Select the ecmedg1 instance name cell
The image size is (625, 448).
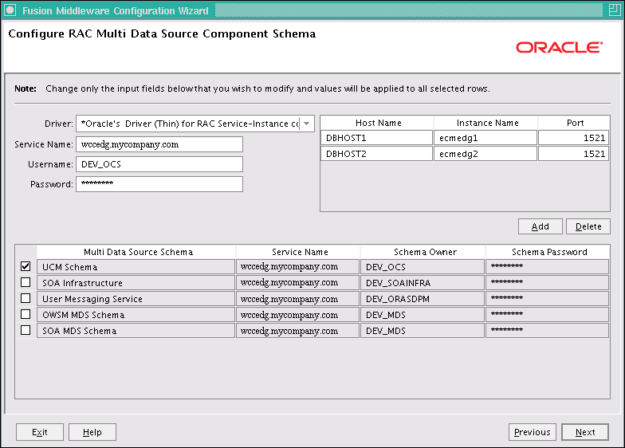click(x=485, y=138)
